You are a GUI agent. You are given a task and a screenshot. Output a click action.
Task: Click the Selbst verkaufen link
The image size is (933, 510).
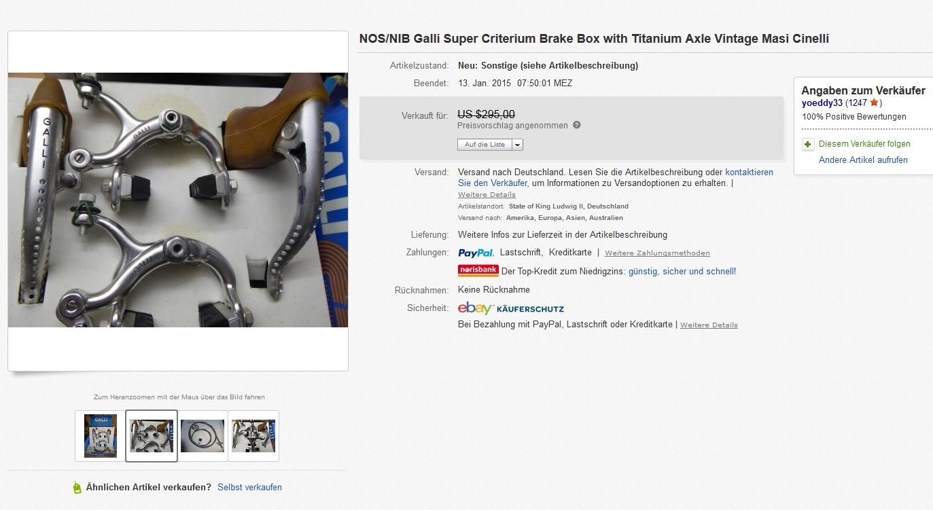(x=249, y=487)
